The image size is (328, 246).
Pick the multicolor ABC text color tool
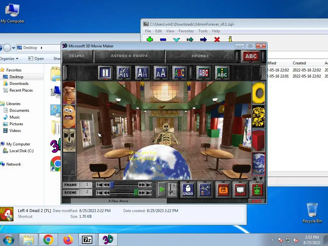179,73
